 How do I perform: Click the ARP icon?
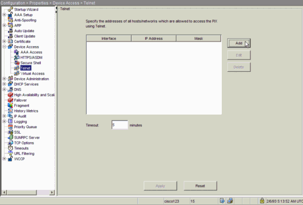[11, 25]
